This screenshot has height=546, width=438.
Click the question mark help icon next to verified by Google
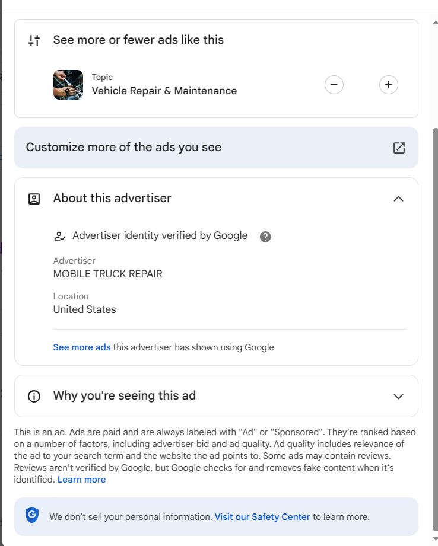tap(265, 237)
